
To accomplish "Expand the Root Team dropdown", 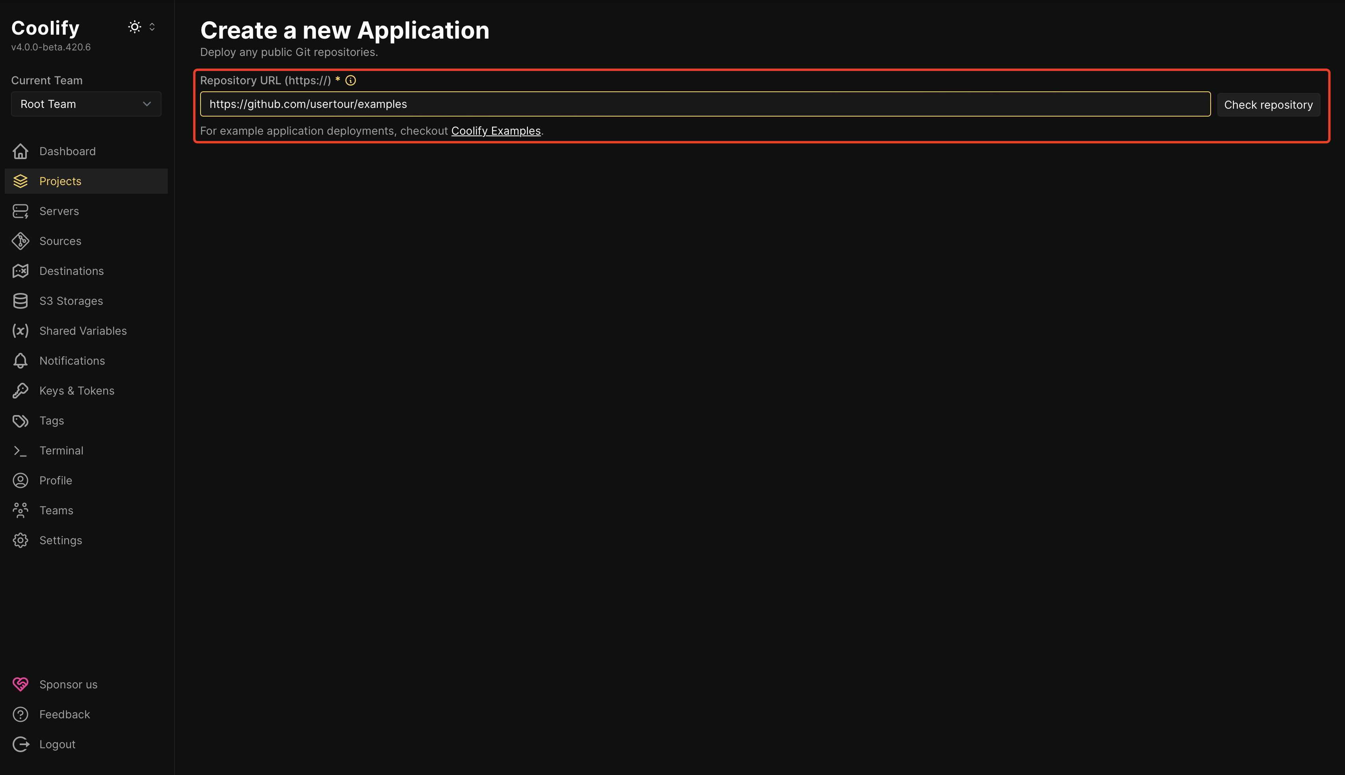I will pos(86,104).
